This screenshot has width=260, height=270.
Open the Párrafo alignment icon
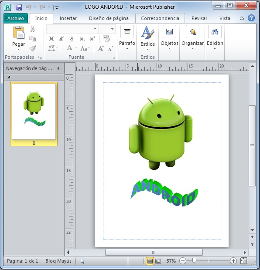127,32
